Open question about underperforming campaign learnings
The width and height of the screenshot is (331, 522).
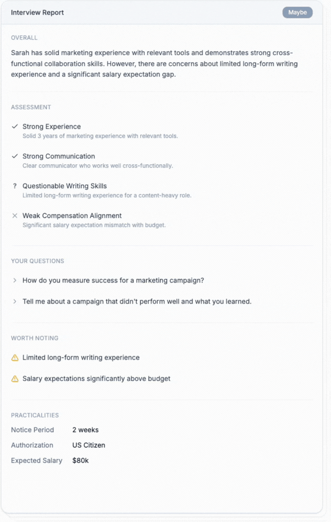pos(137,302)
